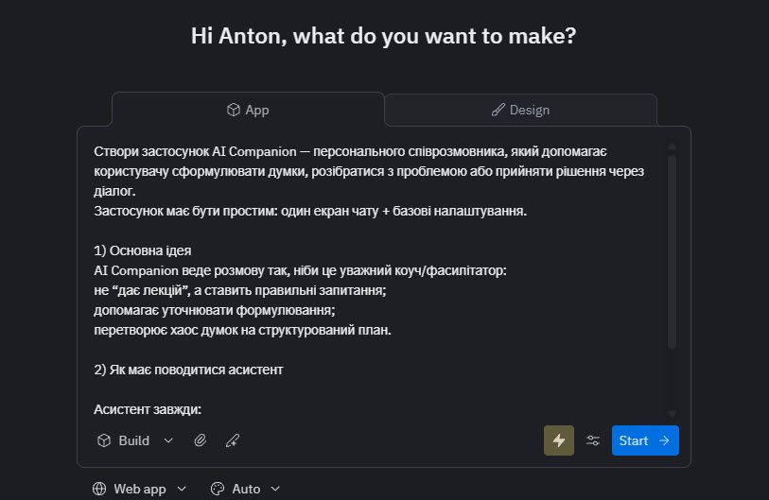Switch to the App tab

[x=248, y=110]
